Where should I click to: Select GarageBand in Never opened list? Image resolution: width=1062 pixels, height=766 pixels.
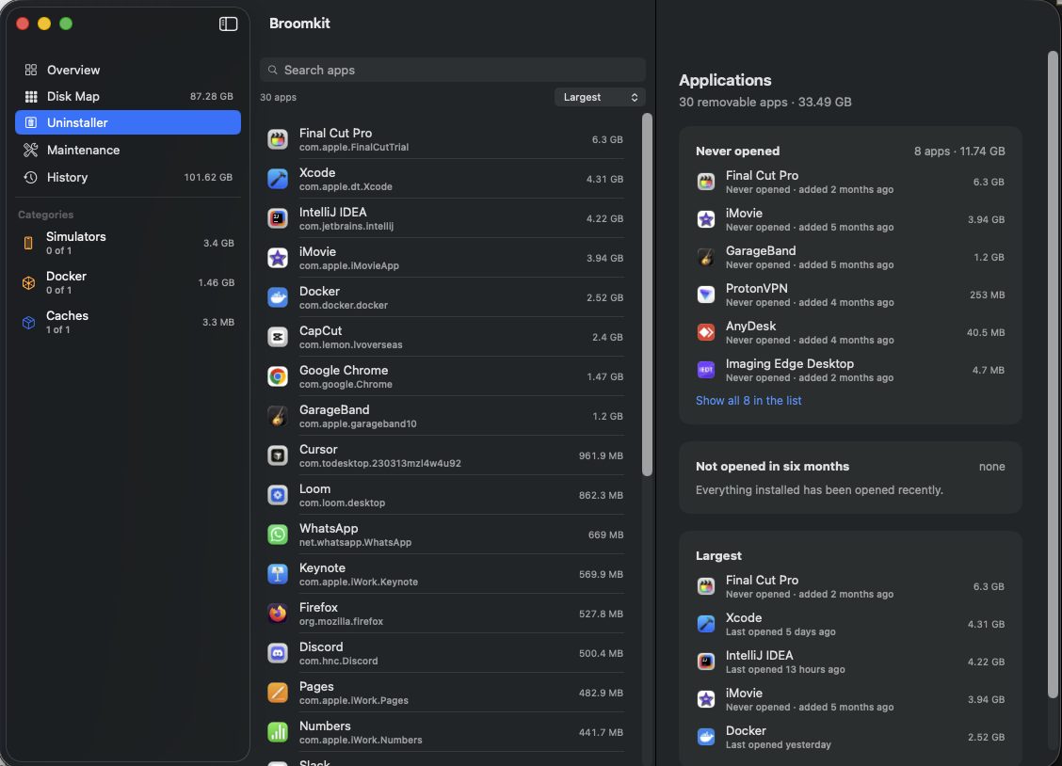pos(850,257)
